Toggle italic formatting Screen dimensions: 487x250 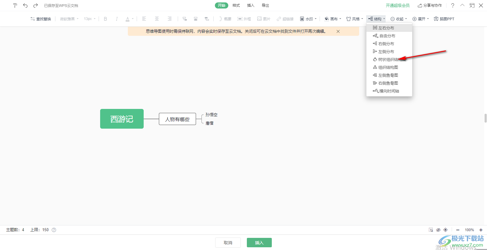point(117,19)
